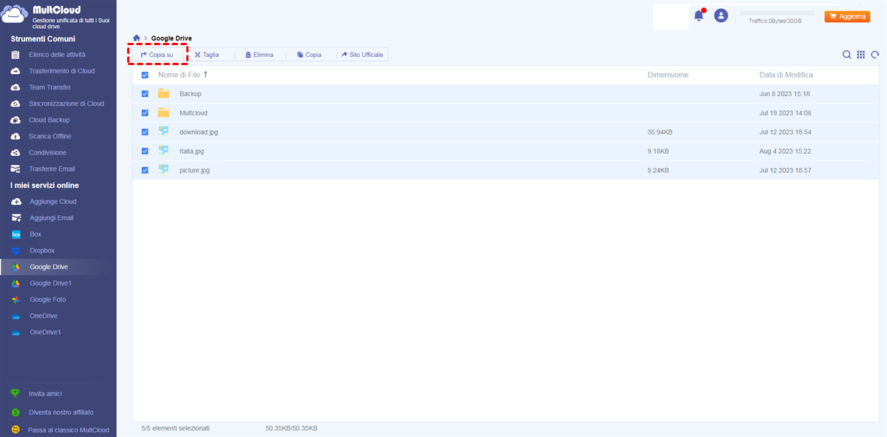Uncheck the Multcloud folder checkbox
This screenshot has height=437, width=887.
click(x=145, y=113)
